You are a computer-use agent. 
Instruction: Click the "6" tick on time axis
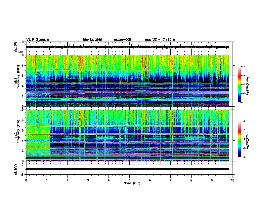[150, 180]
